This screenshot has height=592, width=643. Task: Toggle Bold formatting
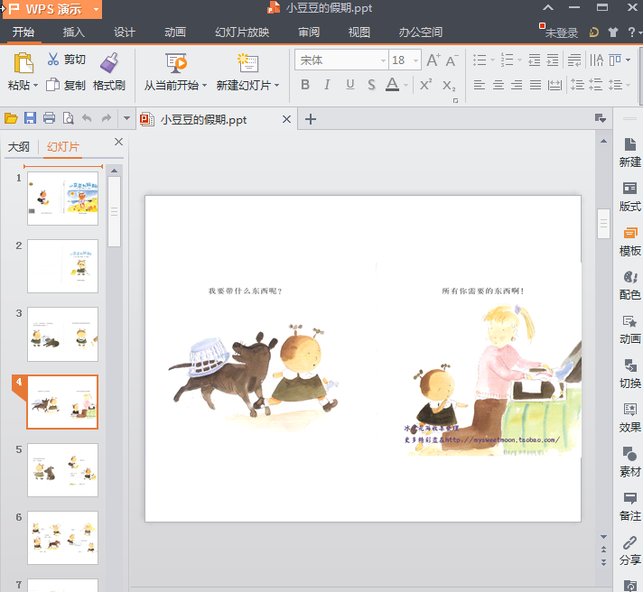pos(305,85)
